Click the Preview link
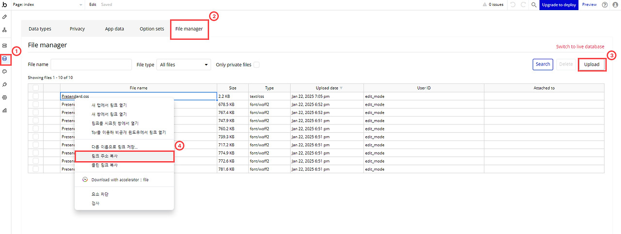The height and width of the screenshot is (234, 621). pyautogui.click(x=589, y=4)
